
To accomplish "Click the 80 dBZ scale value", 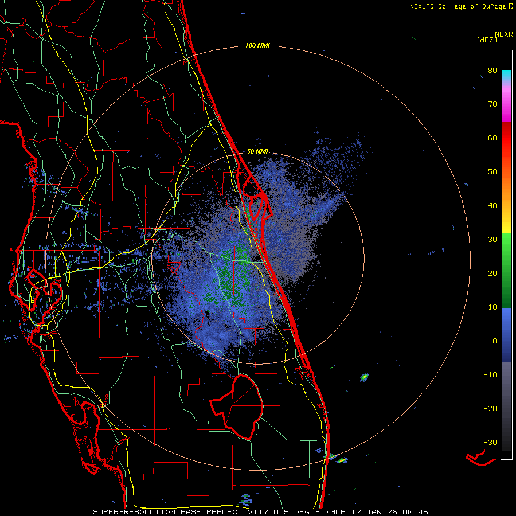I will [492, 71].
